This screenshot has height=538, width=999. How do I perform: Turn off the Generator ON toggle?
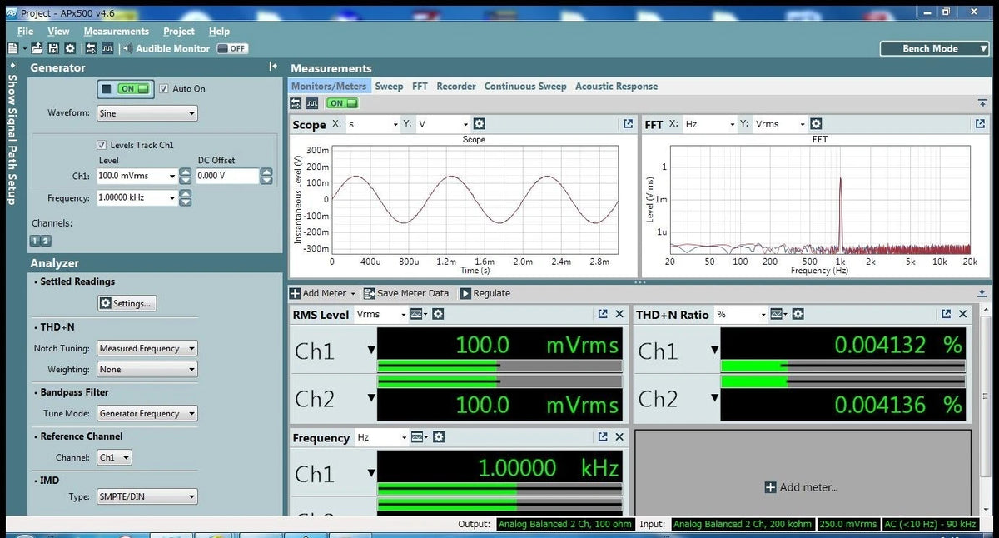125,88
